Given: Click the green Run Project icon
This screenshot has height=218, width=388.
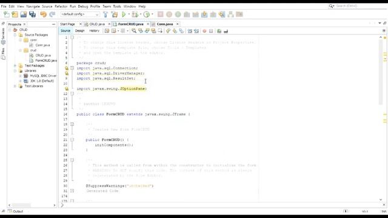Looking at the screenshot, I should pyautogui.click(x=124, y=15).
